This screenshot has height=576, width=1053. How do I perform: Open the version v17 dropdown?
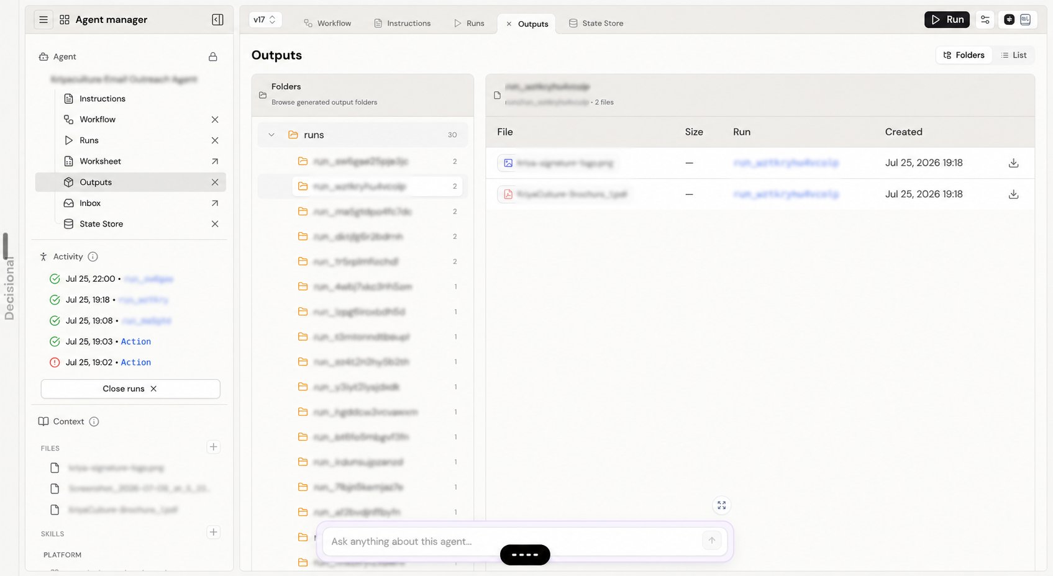click(x=265, y=20)
